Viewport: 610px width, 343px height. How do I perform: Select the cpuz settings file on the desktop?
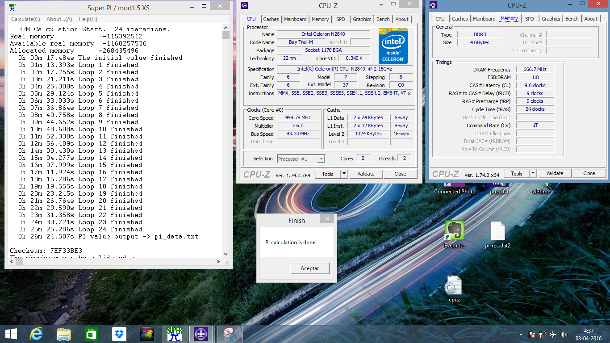click(454, 289)
